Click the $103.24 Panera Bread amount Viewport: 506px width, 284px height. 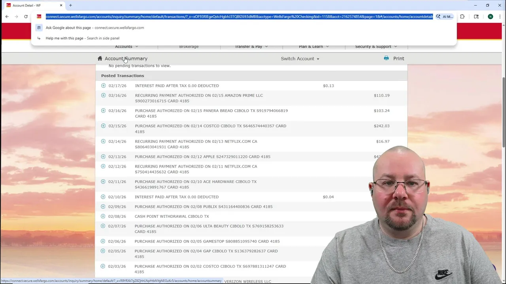[381, 111]
